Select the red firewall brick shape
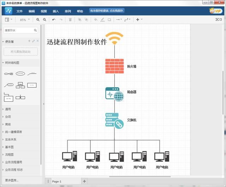Viewport: 226px width, 187px height. tap(114, 66)
